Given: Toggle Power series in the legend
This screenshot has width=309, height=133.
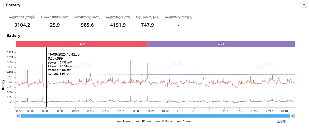Looking at the screenshot, I should point(124,122).
